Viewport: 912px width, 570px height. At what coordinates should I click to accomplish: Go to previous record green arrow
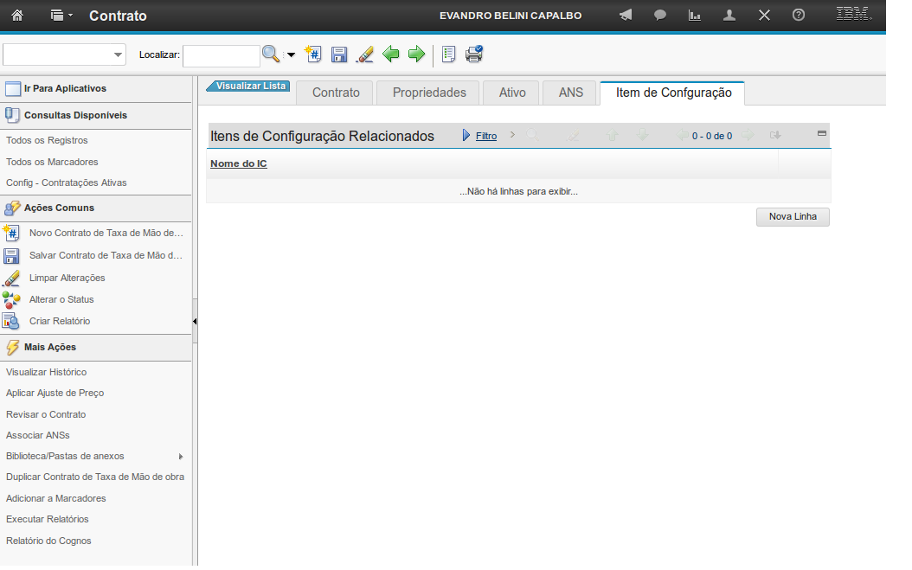click(x=391, y=54)
